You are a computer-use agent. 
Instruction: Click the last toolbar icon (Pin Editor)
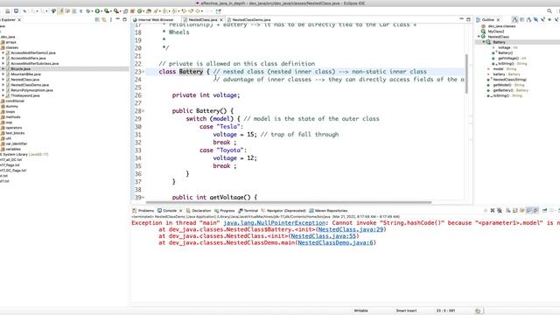tap(218, 11)
